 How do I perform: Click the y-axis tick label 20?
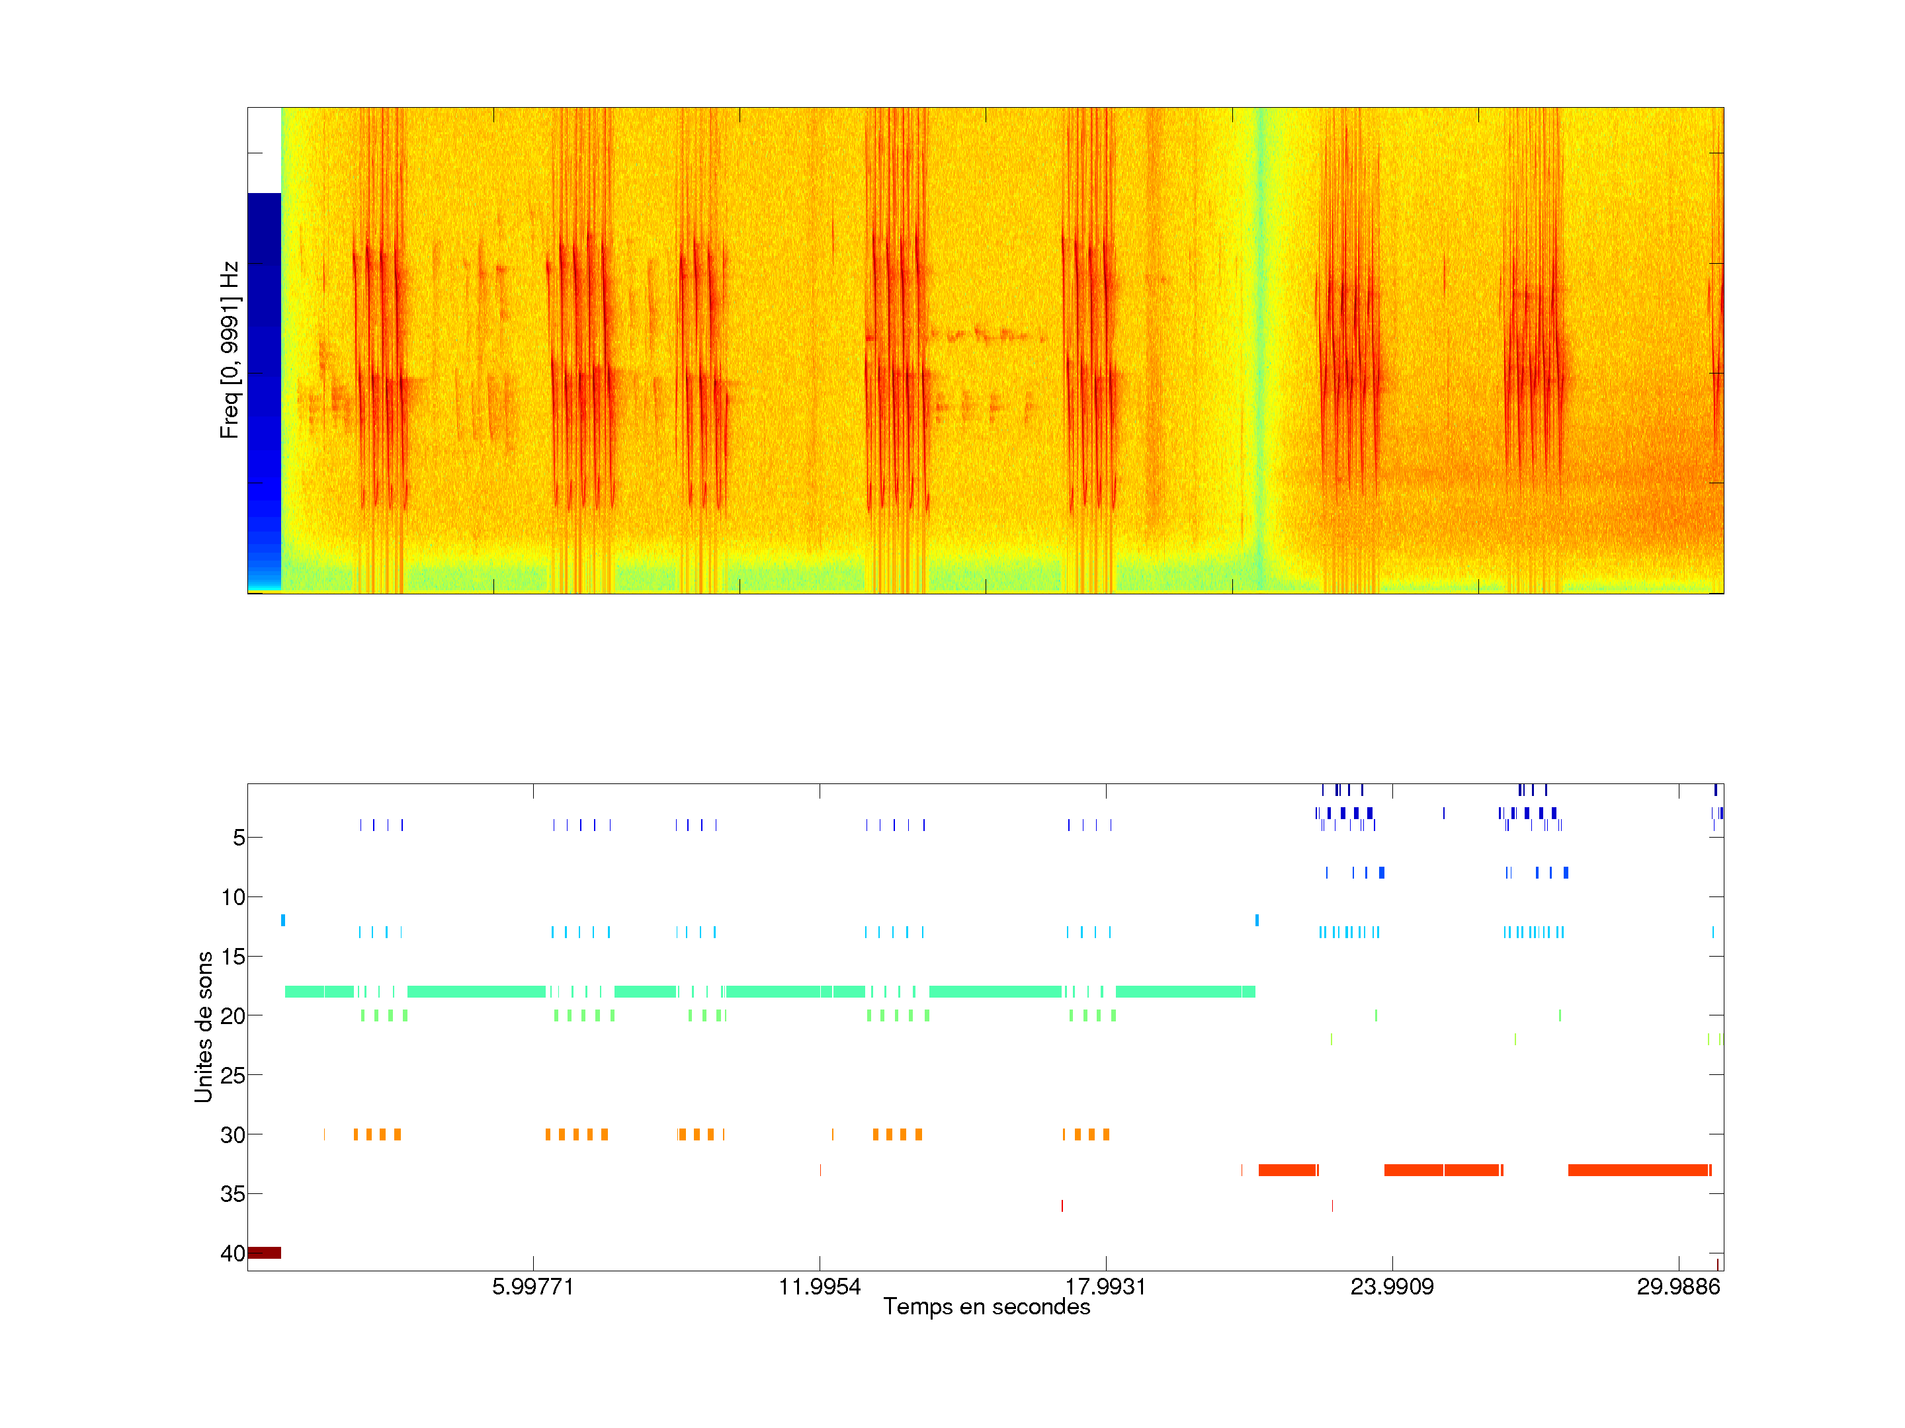click(x=233, y=1017)
